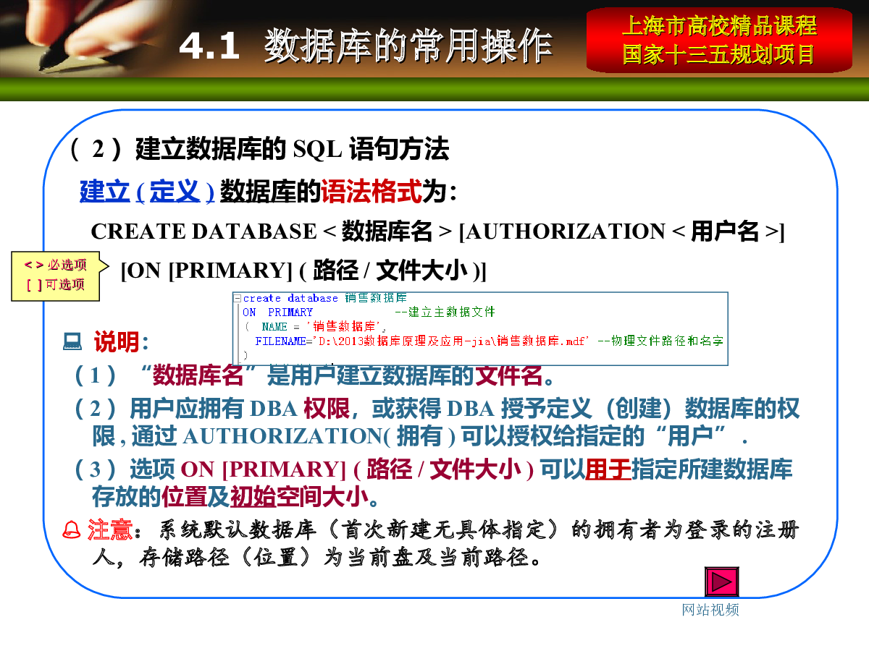Click the [AUTHORIZATION < 用户名 >] clause
The image size is (869, 651).
coord(622,231)
